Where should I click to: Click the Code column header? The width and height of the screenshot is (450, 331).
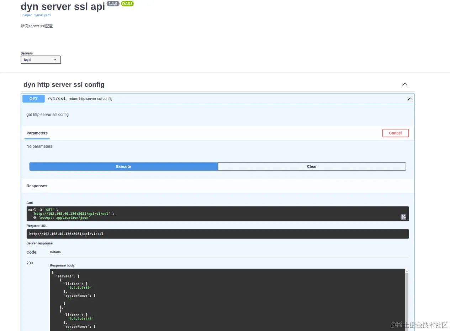(x=31, y=252)
